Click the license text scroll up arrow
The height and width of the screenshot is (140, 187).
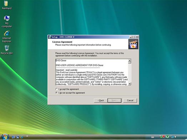[130, 61]
